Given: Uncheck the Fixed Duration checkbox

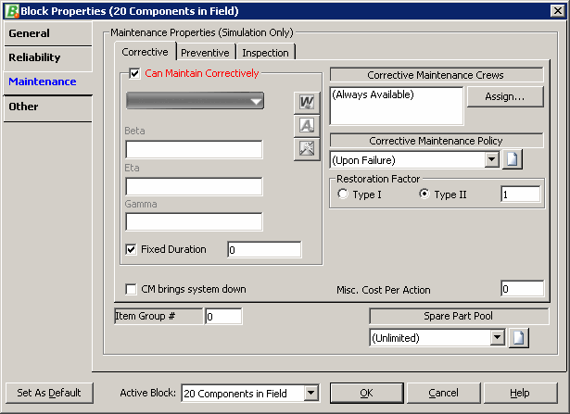Looking at the screenshot, I should click(x=131, y=249).
